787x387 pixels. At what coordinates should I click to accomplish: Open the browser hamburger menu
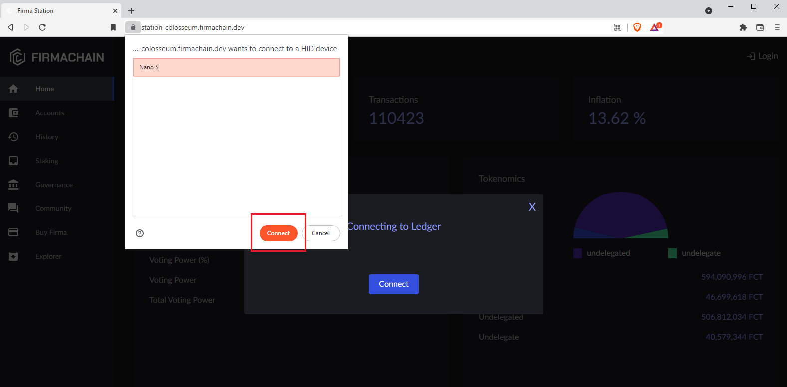pyautogui.click(x=777, y=27)
